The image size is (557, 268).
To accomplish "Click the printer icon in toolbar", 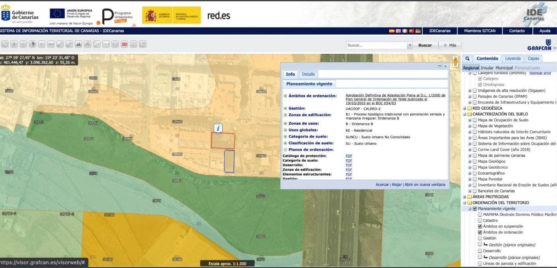I will pyautogui.click(x=88, y=44).
